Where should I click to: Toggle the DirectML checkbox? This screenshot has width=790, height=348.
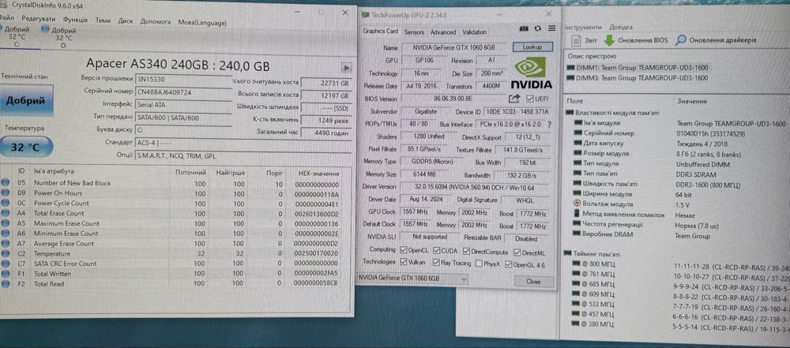(x=517, y=253)
